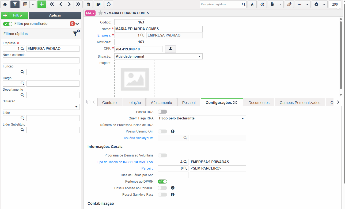Image resolution: width=345 pixels, height=209 pixels.
Task: Open the Situação Atividade normal dropdown
Action: coord(158,56)
